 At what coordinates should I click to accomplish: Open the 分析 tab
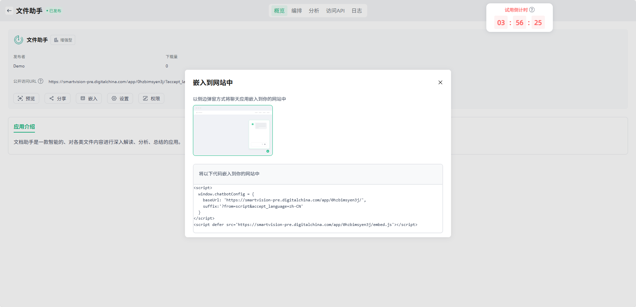[314, 11]
